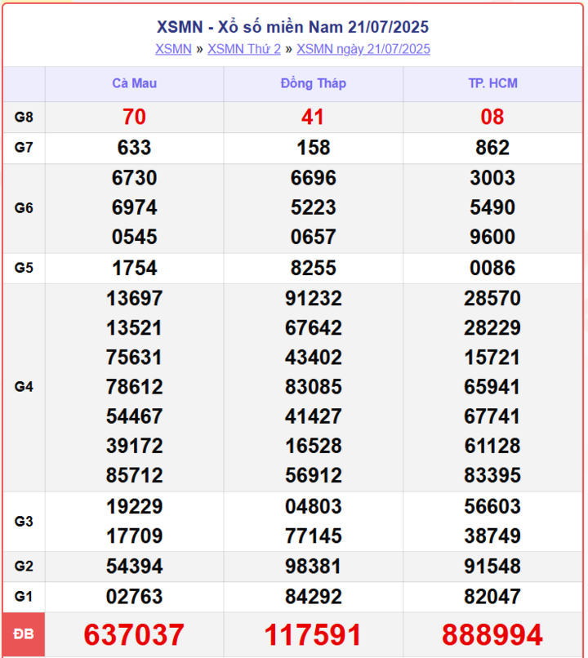Click G5 number 1754
This screenshot has width=588, height=658.
click(134, 268)
